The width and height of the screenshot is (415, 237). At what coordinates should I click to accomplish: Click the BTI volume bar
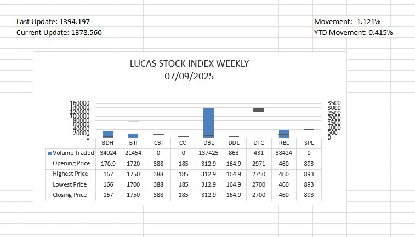click(x=133, y=136)
